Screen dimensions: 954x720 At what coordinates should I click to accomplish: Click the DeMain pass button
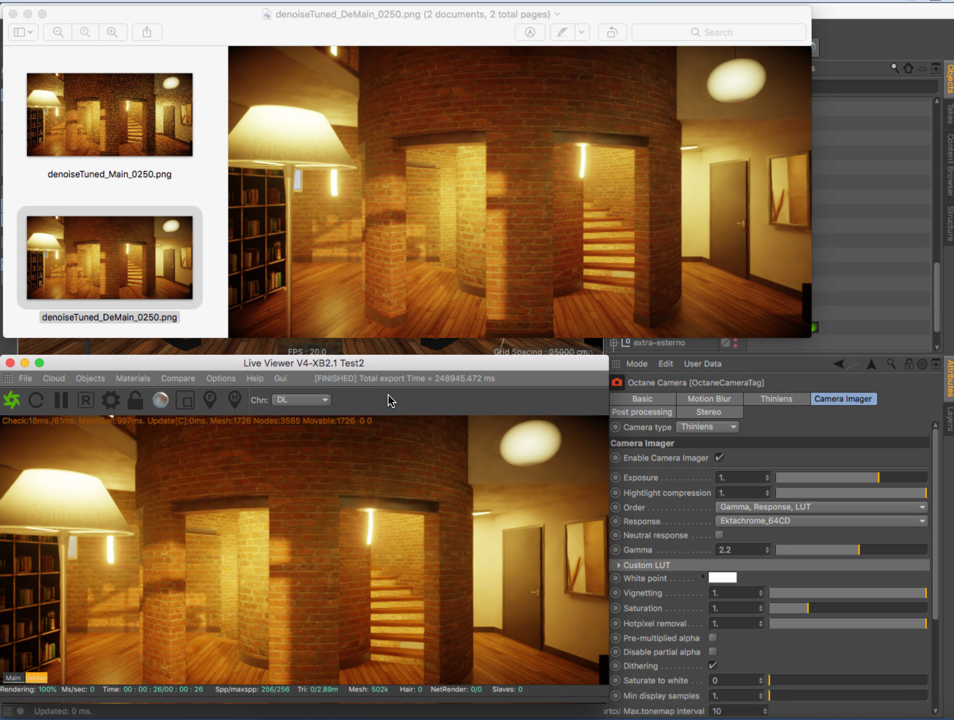tap(36, 678)
